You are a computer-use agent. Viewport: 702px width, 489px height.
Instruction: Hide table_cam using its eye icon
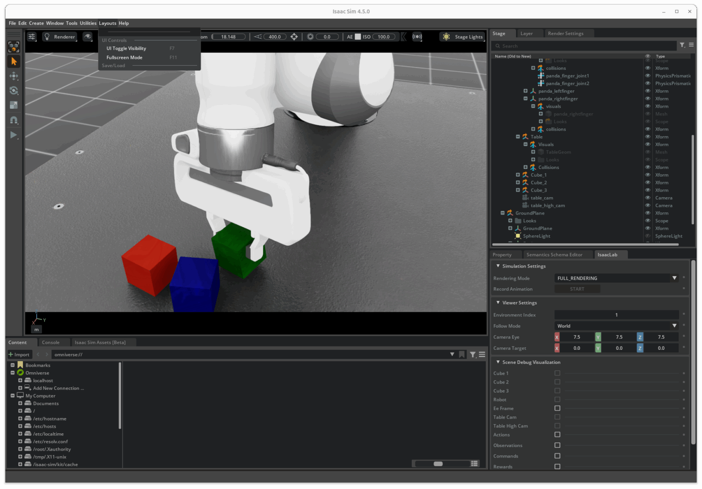[x=648, y=198]
